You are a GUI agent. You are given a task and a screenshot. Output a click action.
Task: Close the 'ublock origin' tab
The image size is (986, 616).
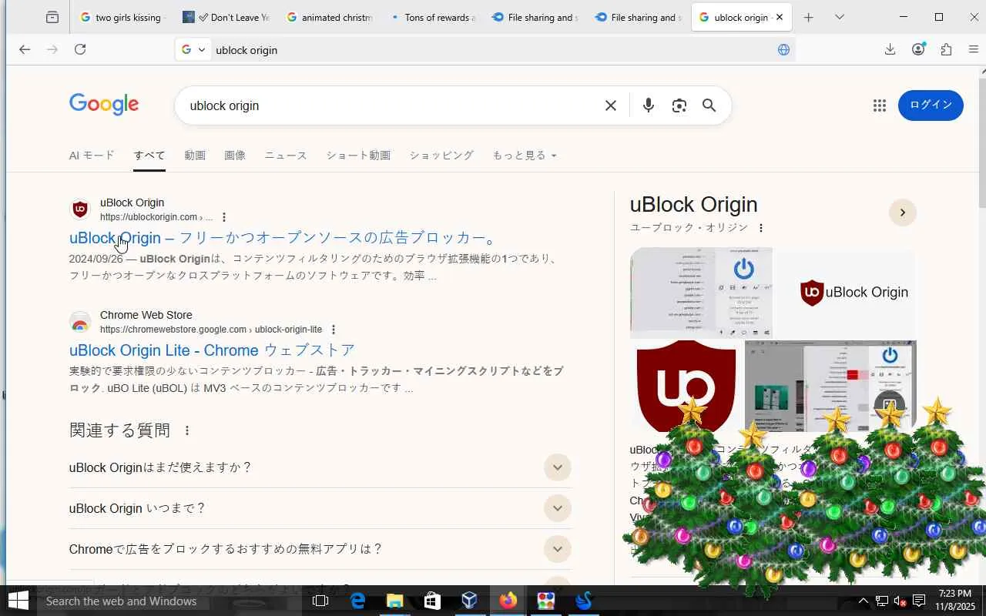[780, 17]
